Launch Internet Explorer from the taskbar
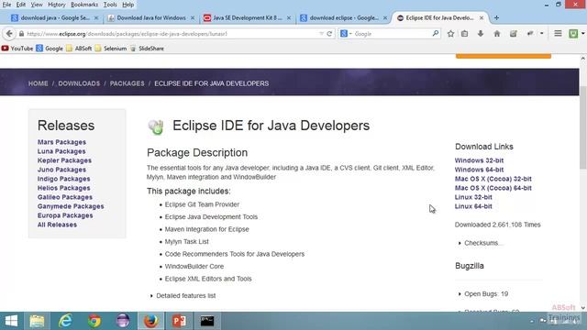587x330 pixels. coord(65,321)
